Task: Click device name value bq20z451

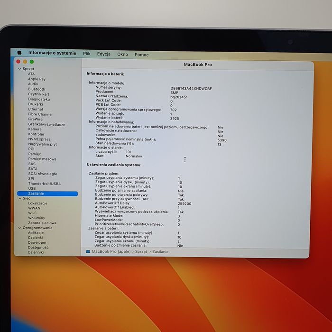Action: pyautogui.click(x=179, y=97)
